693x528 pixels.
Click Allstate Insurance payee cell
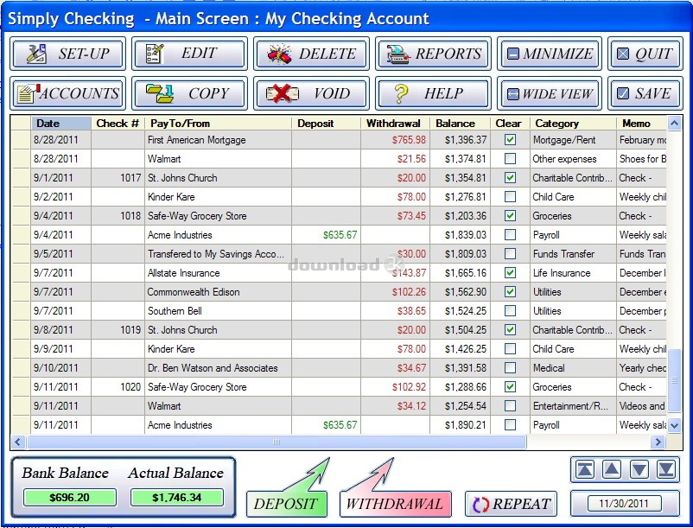tap(218, 272)
